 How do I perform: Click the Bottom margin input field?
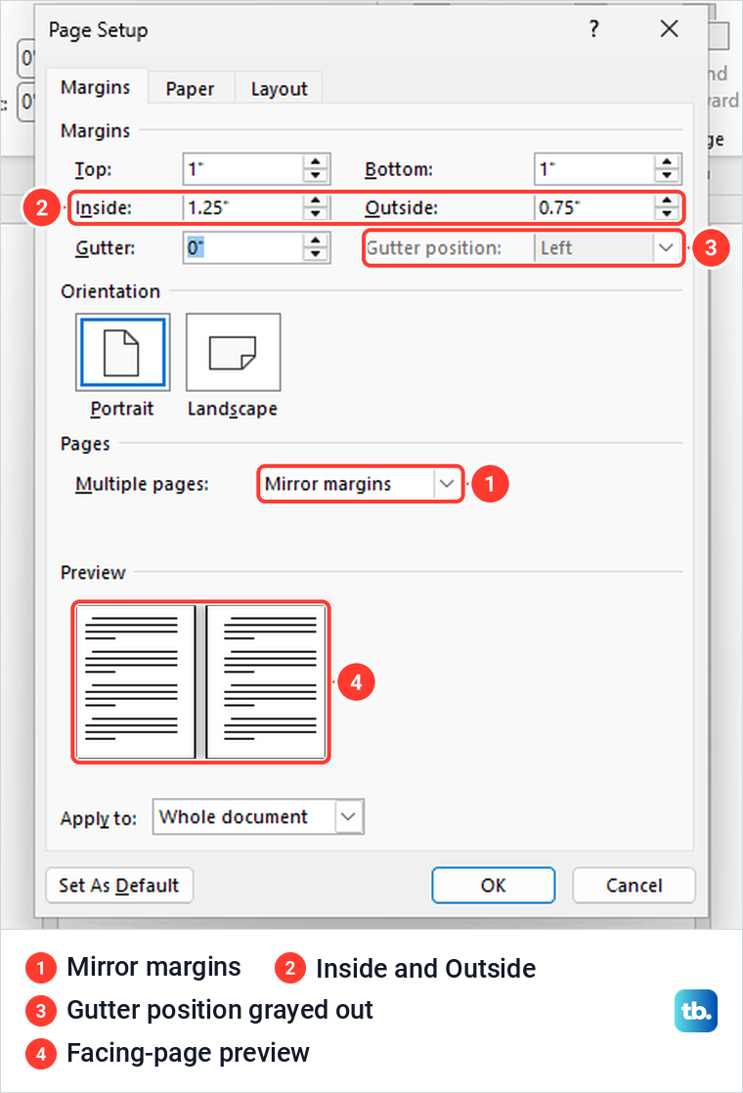point(594,169)
